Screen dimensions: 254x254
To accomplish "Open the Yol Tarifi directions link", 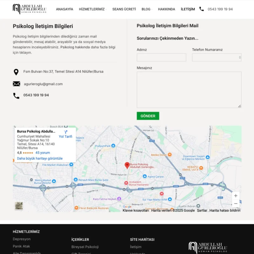I will point(65,137).
